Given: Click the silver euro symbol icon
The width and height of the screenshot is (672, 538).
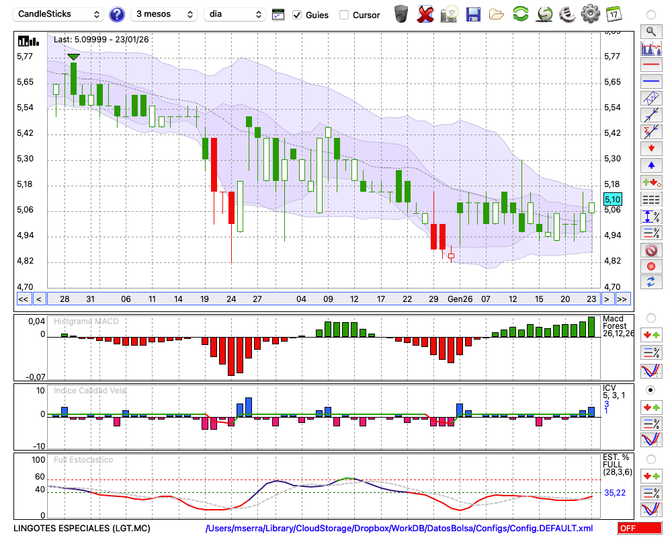Looking at the screenshot, I should [x=567, y=14].
